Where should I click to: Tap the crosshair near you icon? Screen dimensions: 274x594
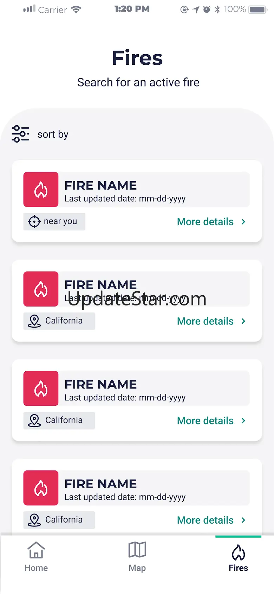[34, 222]
